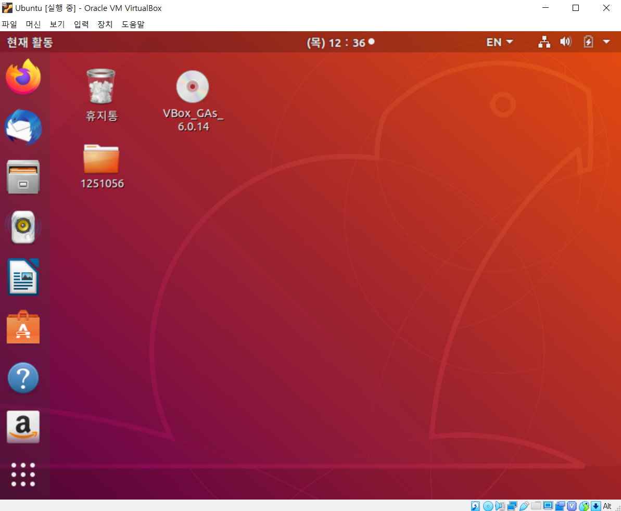Open the 머신 menu in VirtualBox

[x=33, y=24]
